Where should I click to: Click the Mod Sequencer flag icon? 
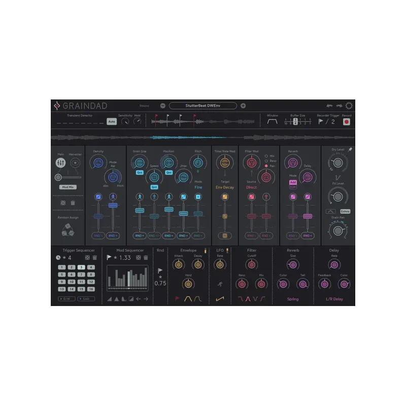pos(109,257)
